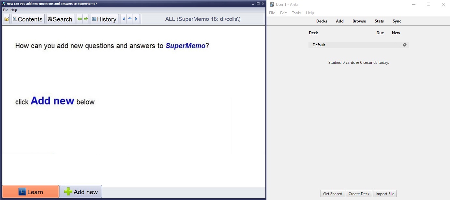Minimize the SuperMemo window
This screenshot has width=450, height=200.
253,4
